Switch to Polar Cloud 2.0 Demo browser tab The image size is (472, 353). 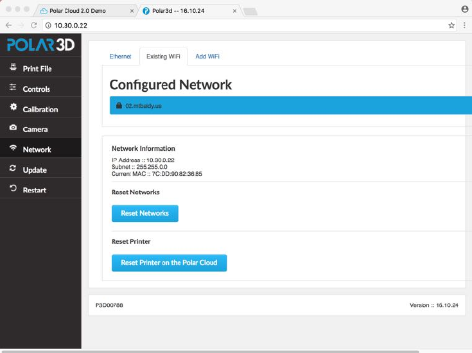[x=87, y=11]
